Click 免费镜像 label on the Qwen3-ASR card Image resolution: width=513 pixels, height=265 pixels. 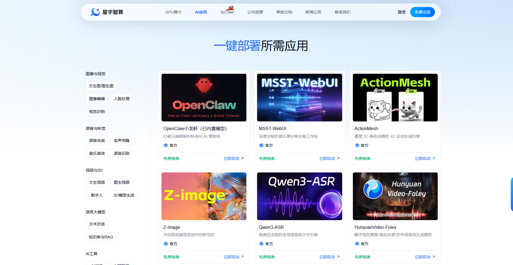pyautogui.click(x=267, y=257)
